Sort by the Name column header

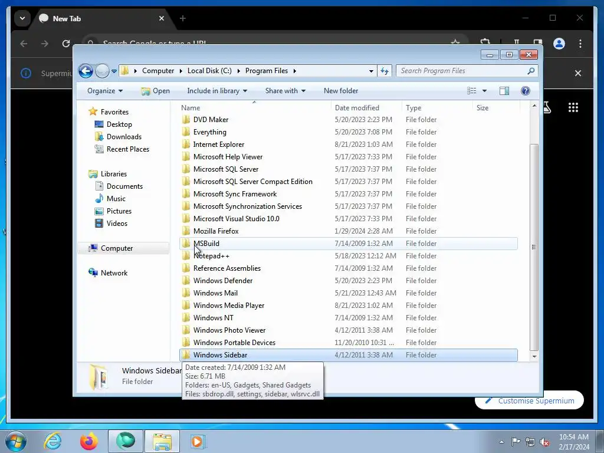pos(254,108)
